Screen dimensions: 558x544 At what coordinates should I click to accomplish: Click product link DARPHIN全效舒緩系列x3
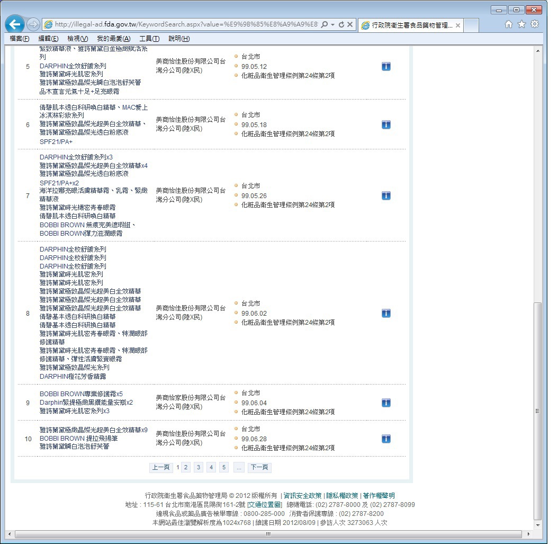[x=76, y=157]
